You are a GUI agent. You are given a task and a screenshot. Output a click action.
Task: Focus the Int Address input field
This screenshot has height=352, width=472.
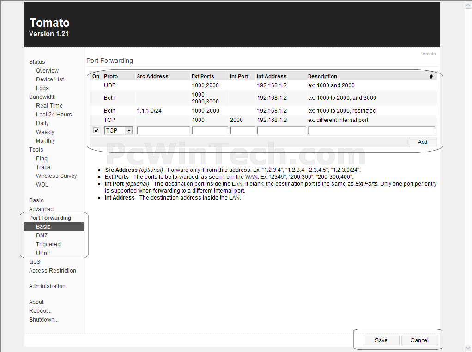(281, 130)
